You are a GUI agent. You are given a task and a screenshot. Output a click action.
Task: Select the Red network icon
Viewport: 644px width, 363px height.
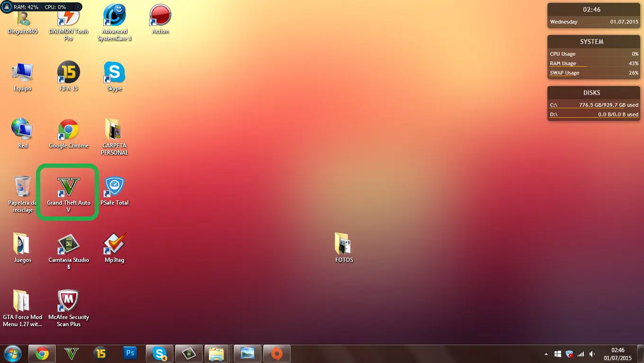(23, 134)
